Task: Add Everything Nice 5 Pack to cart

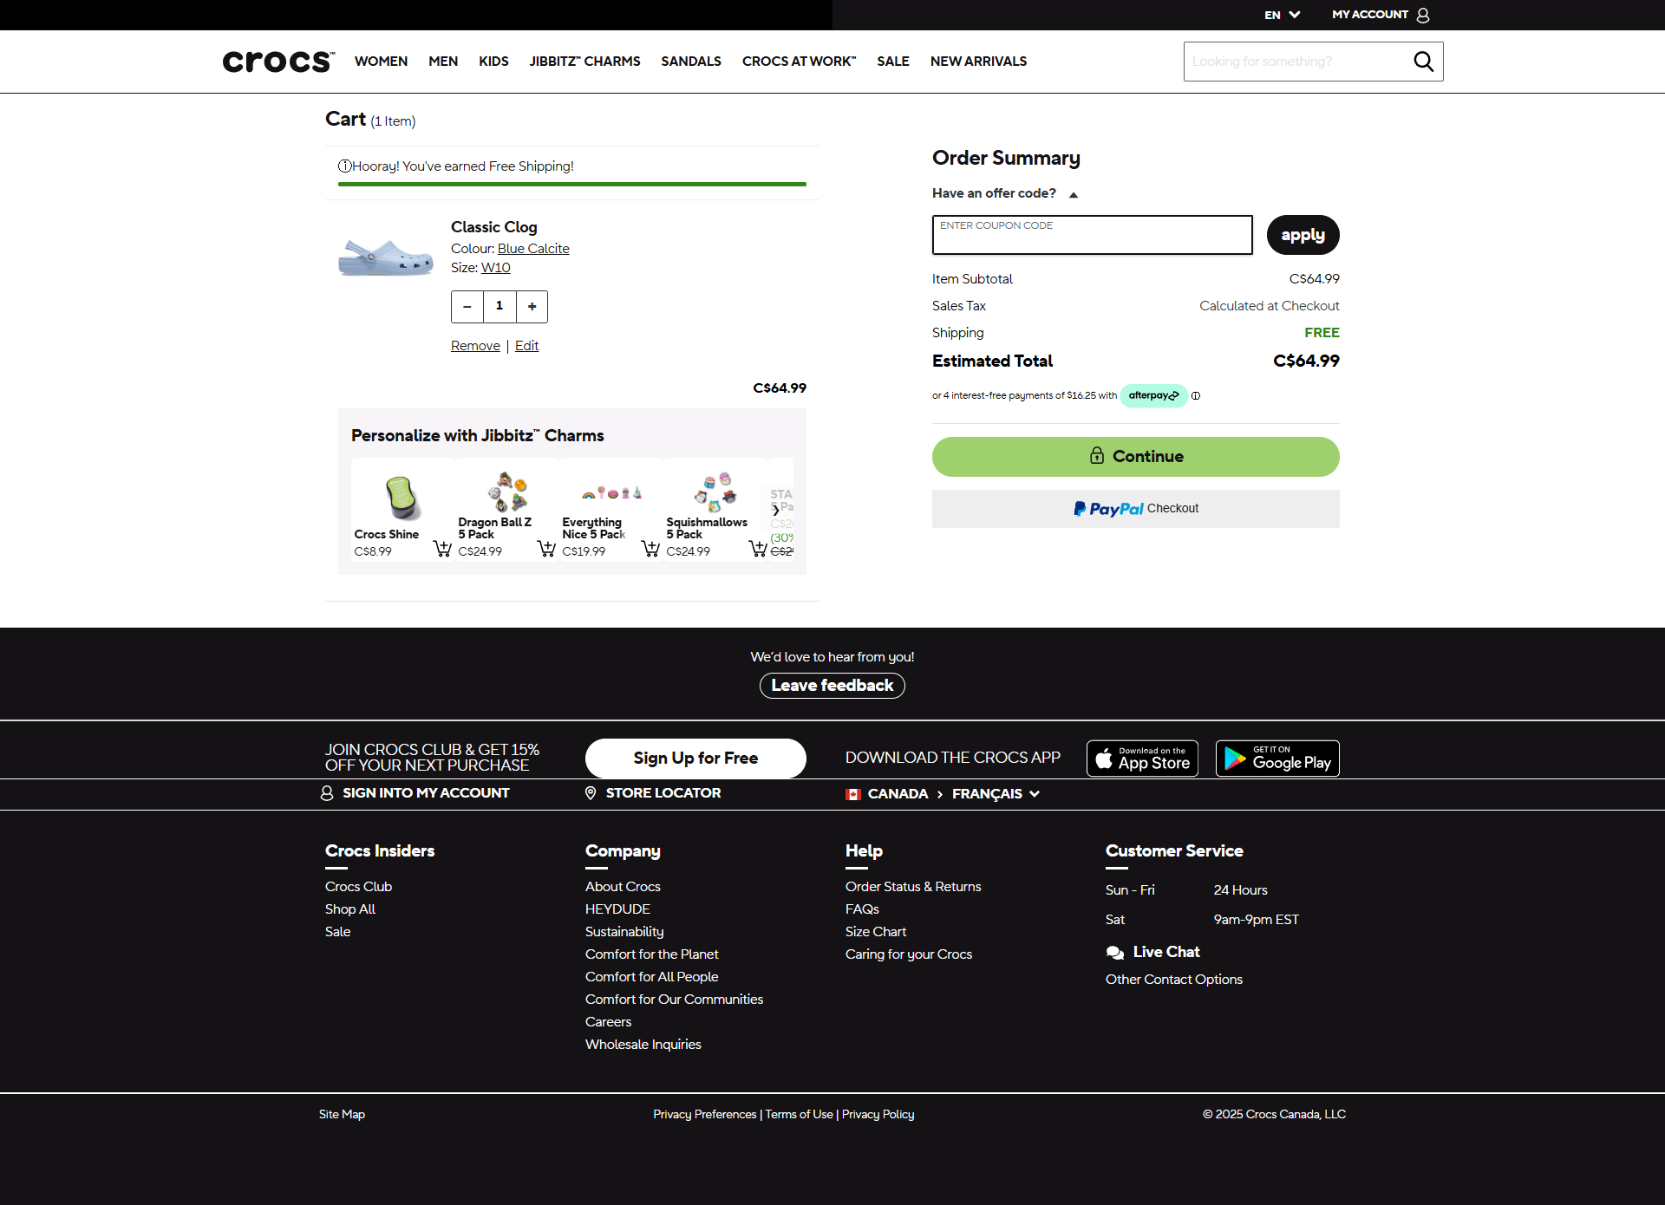Action: (x=650, y=549)
